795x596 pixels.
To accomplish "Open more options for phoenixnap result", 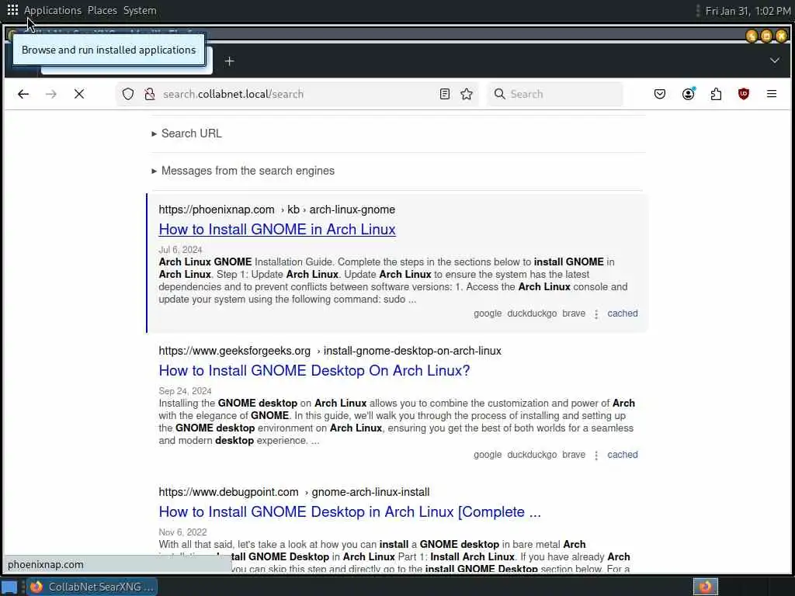I will 596,314.
